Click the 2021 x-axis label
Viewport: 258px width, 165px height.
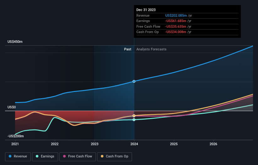click(15, 144)
